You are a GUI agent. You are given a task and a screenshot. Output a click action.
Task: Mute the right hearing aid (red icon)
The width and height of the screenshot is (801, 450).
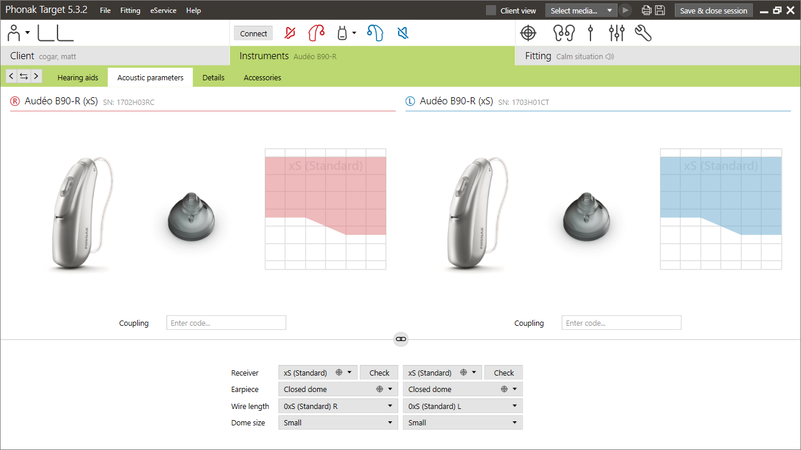290,33
